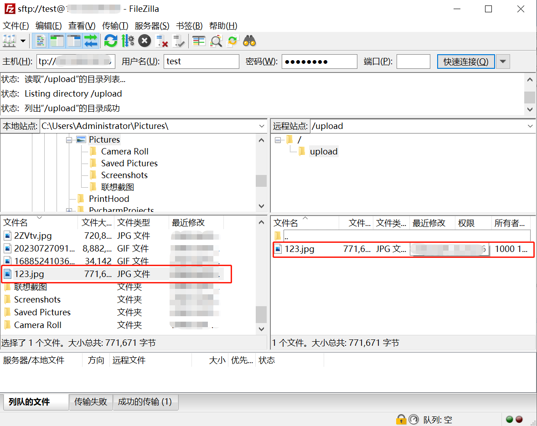Toggle directory comparison
The height and width of the screenshot is (426, 537).
click(x=216, y=41)
